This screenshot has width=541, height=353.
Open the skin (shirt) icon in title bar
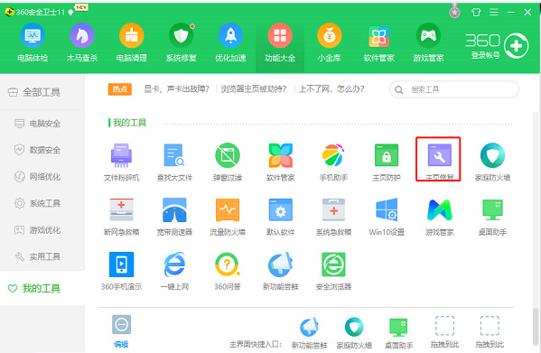[476, 13]
